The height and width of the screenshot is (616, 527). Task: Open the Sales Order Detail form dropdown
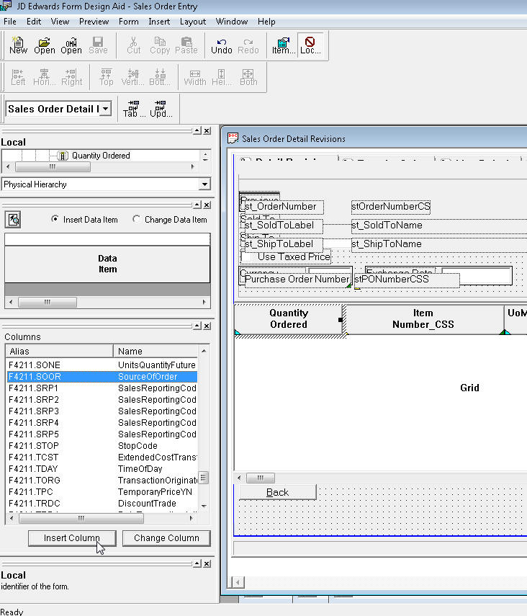(x=106, y=109)
